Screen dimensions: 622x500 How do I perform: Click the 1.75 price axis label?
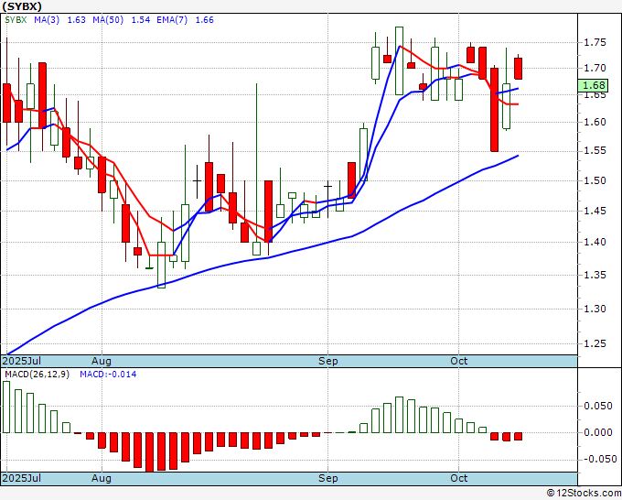[x=595, y=42]
